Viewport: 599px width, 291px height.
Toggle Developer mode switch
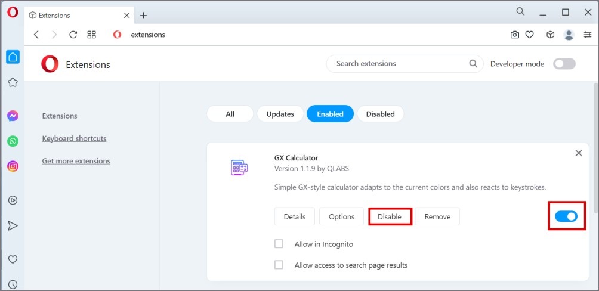click(x=564, y=64)
